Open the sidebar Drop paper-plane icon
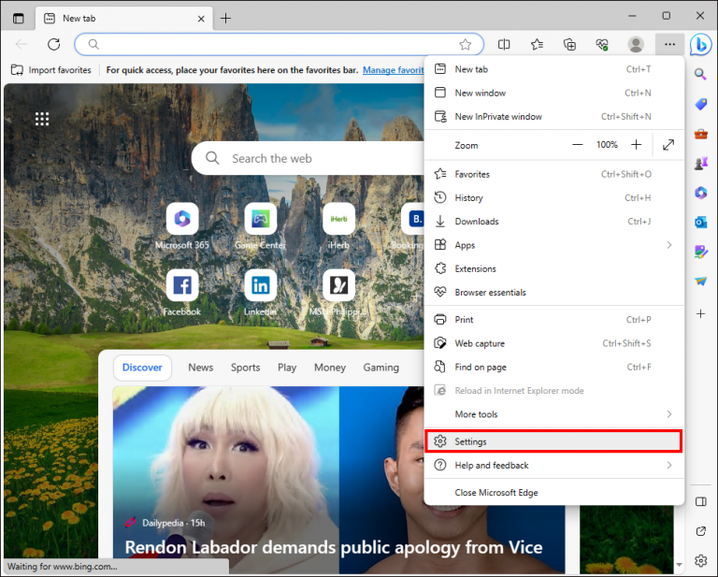The width and height of the screenshot is (718, 577). point(700,281)
